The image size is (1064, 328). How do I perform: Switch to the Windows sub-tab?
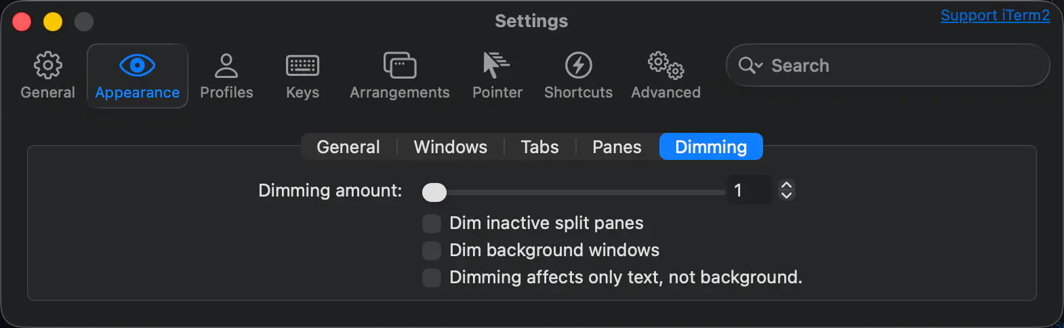pos(450,147)
